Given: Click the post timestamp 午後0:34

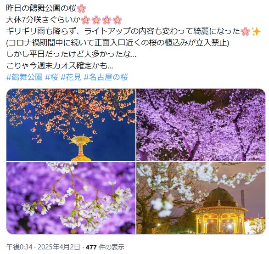Looking at the screenshot, I should 19,247.
